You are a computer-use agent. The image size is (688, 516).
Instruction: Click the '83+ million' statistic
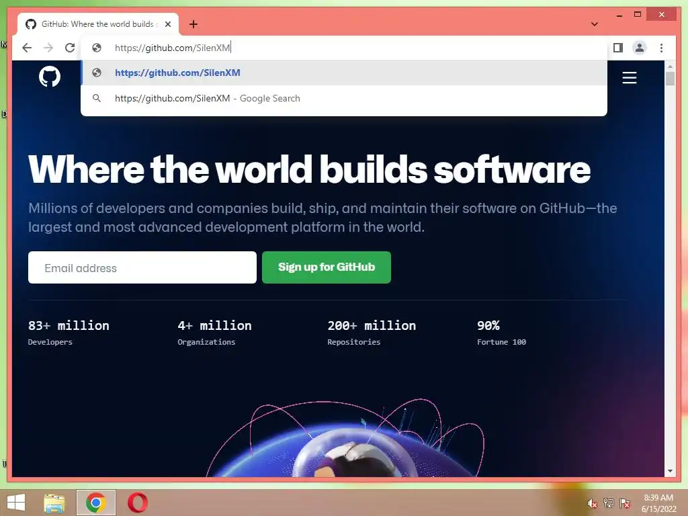pos(69,326)
